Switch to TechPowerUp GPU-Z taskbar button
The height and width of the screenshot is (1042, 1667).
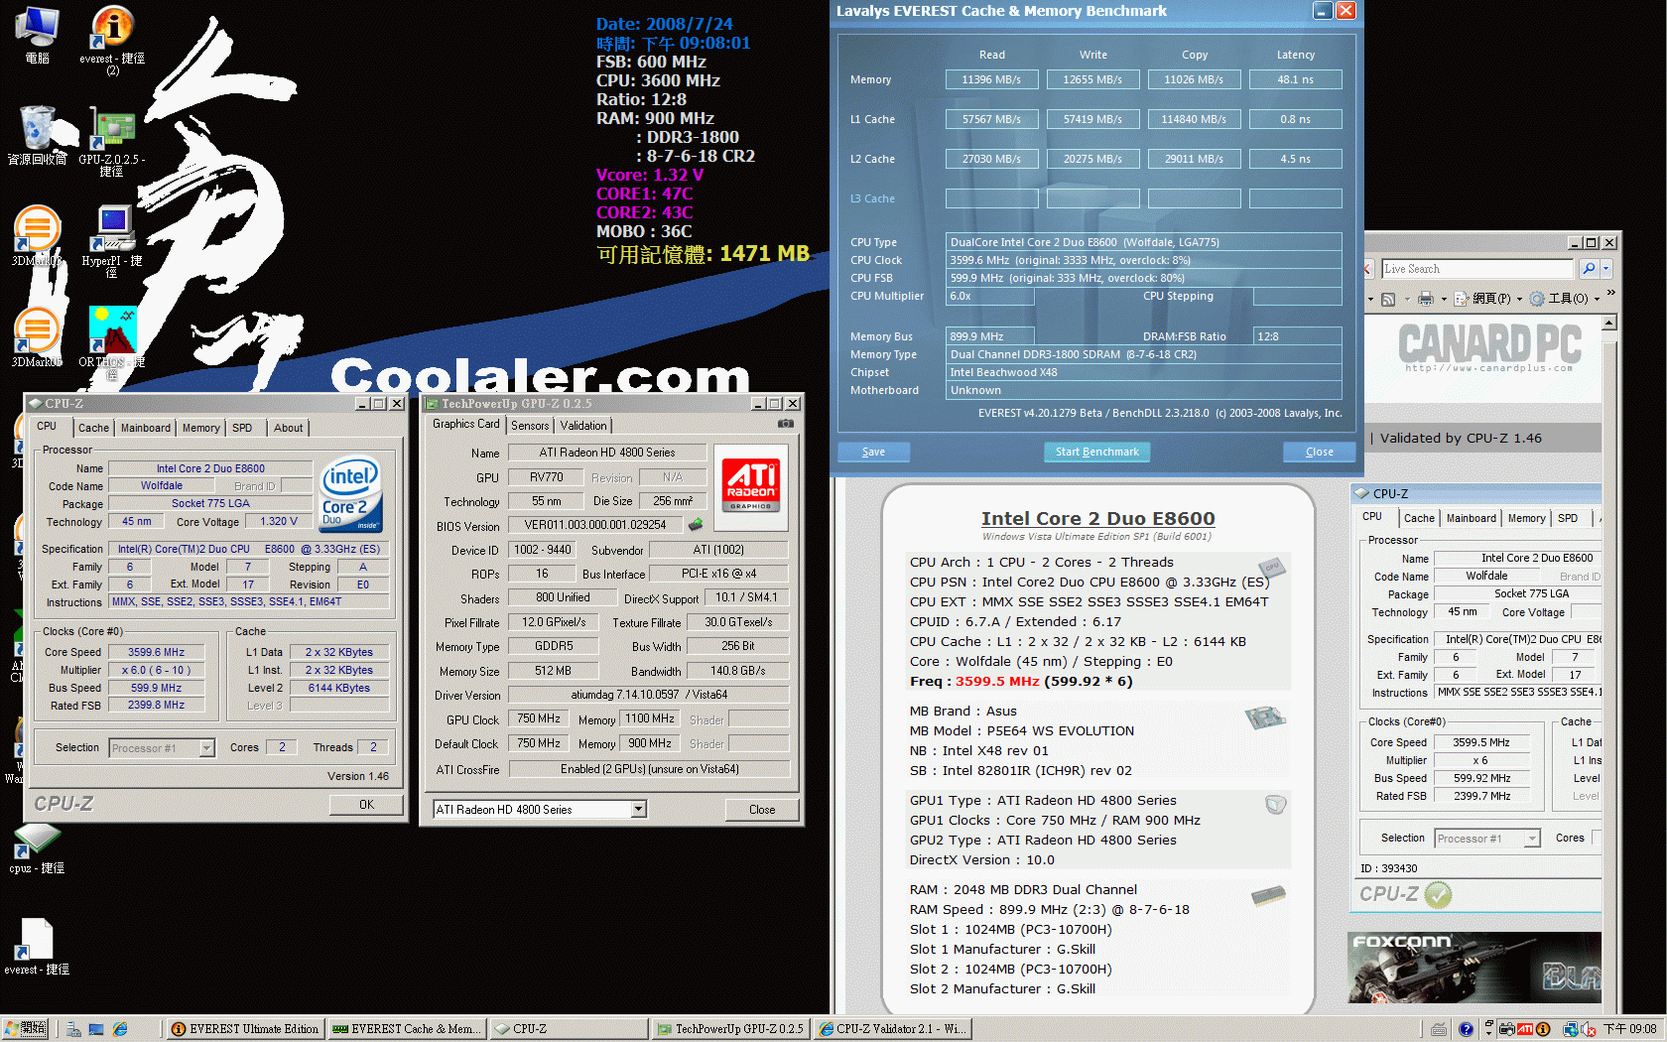(x=729, y=1029)
